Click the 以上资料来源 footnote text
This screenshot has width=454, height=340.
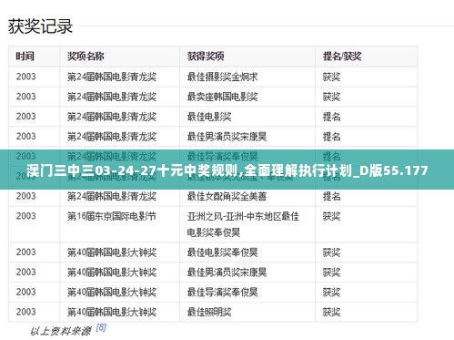coord(60,331)
